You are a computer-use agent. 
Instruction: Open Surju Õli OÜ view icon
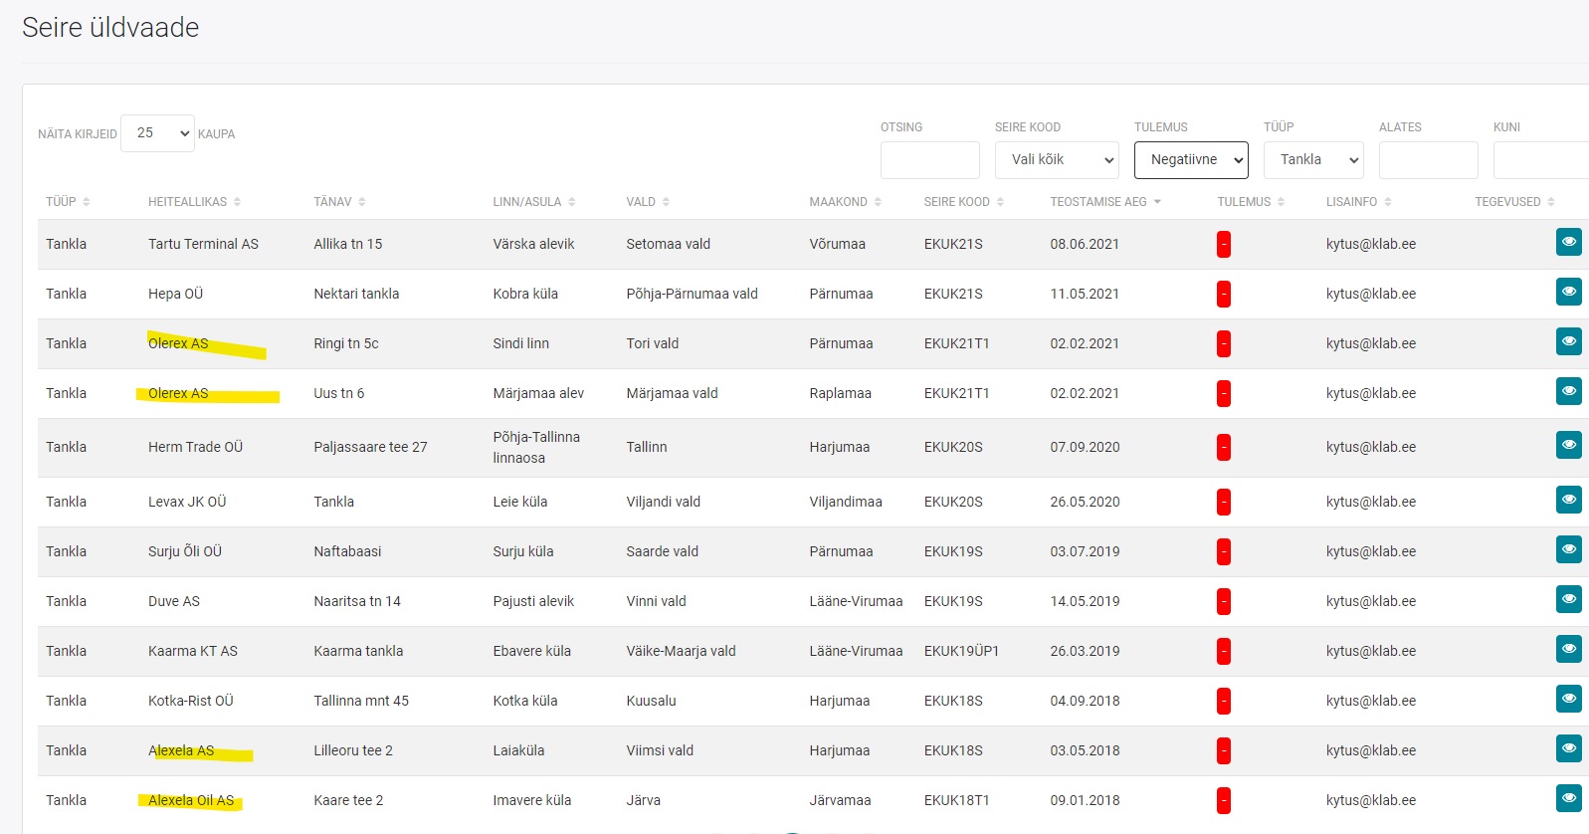tap(1568, 549)
